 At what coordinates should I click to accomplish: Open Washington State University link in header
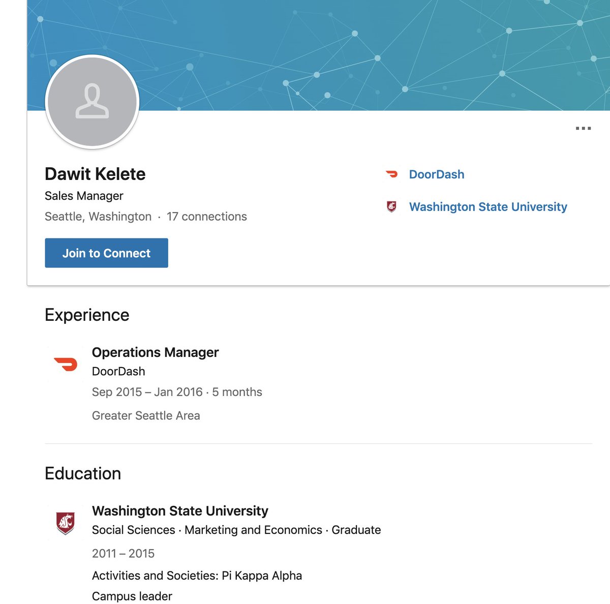(488, 207)
